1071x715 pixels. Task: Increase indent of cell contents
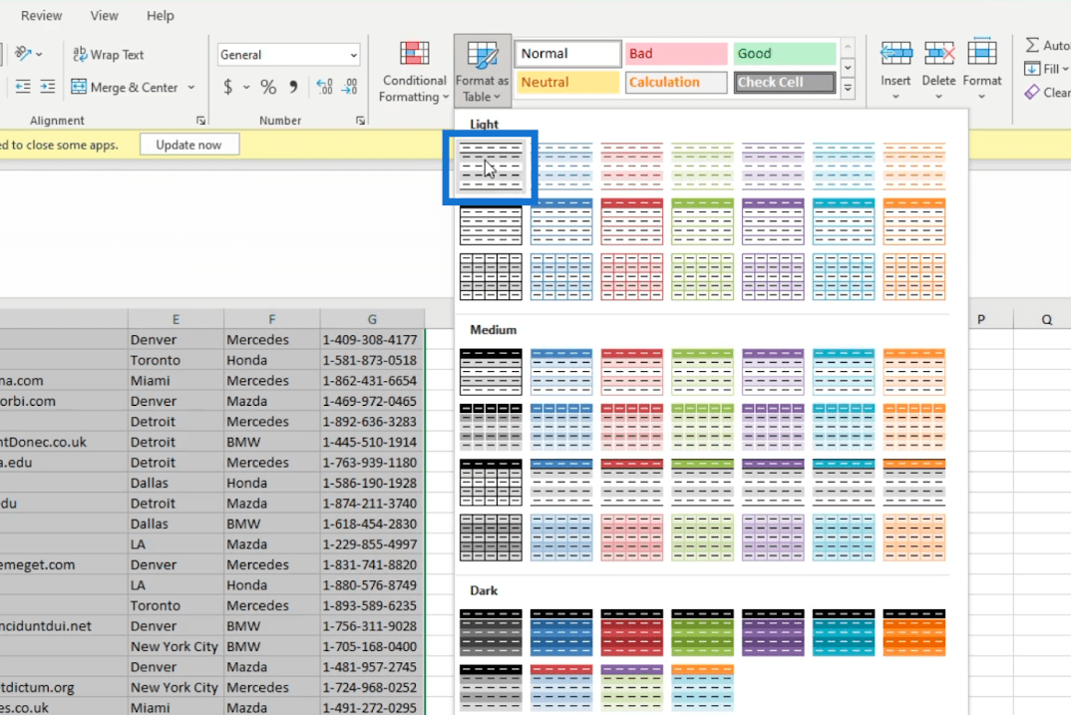coord(48,86)
